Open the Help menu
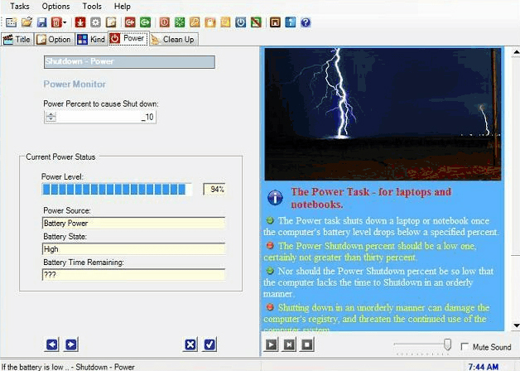This screenshot has height=371, width=520. 122,7
